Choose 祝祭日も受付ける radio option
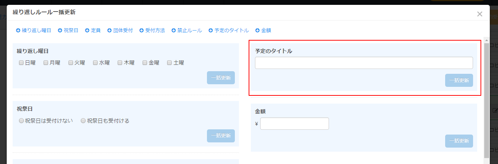Screen dimensions: 498x164 [x=83, y=121]
